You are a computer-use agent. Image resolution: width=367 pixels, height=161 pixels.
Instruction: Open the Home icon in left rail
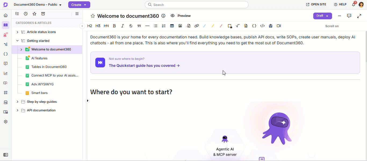(x=5, y=15)
